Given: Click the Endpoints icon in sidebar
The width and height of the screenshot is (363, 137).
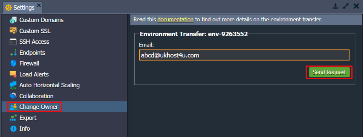Looking at the screenshot, I should coord(13,52).
